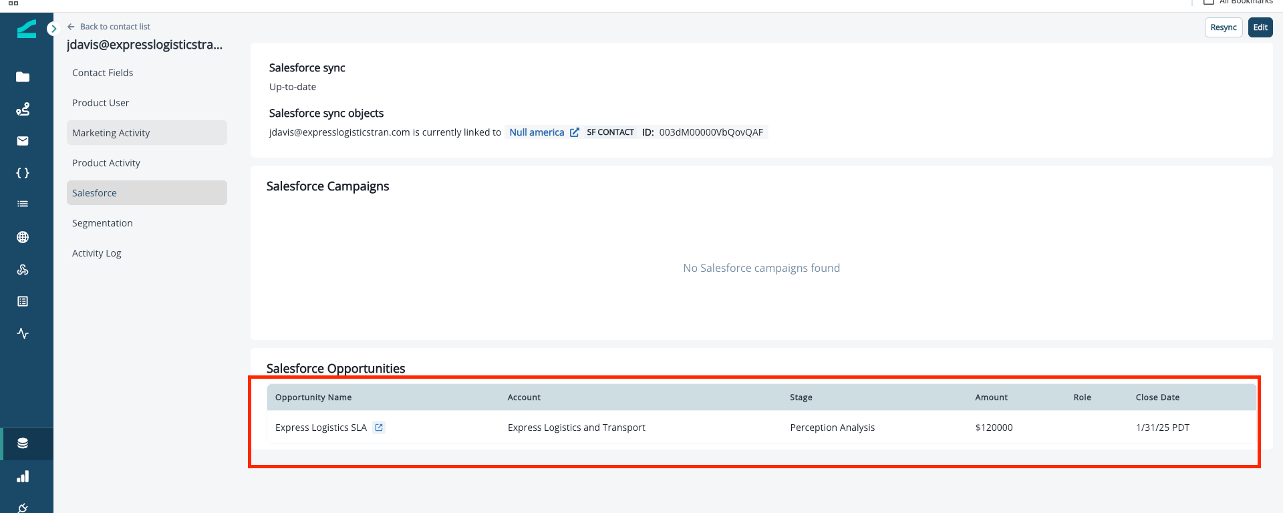Open the activity pulse icon in the sidebar
This screenshot has width=1283, height=513.
coord(23,333)
